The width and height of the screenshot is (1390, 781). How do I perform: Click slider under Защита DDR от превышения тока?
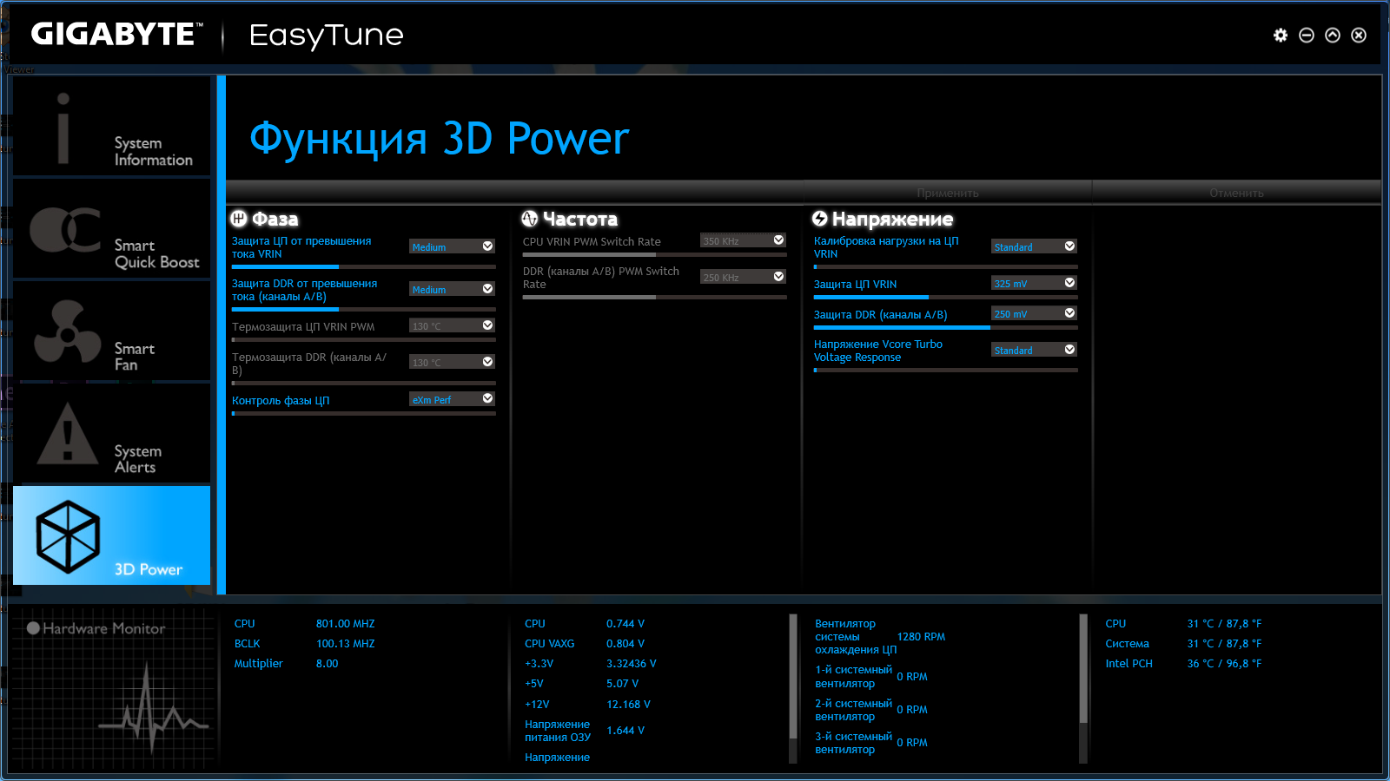tap(364, 309)
